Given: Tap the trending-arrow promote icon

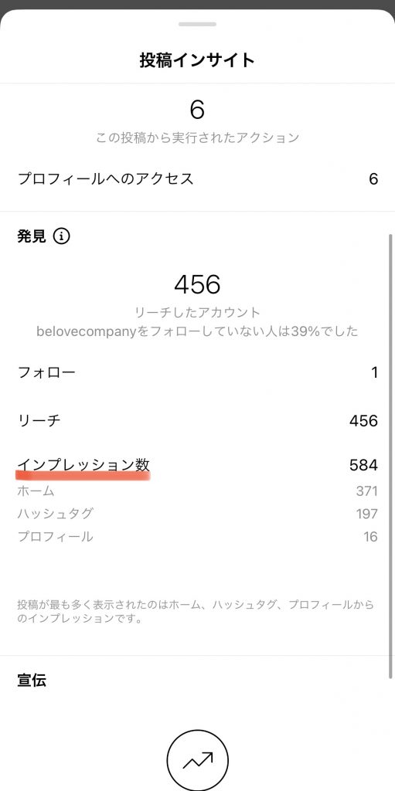Looking at the screenshot, I should tap(198, 761).
